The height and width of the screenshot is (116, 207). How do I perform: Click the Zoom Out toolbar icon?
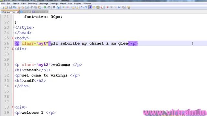(x=68, y=7)
